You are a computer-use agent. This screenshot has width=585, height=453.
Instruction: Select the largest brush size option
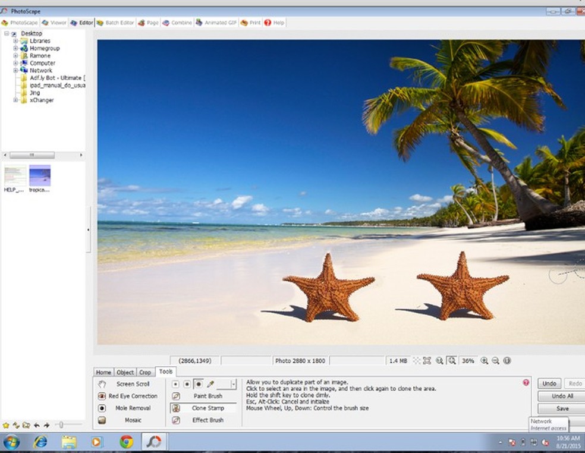click(x=198, y=384)
